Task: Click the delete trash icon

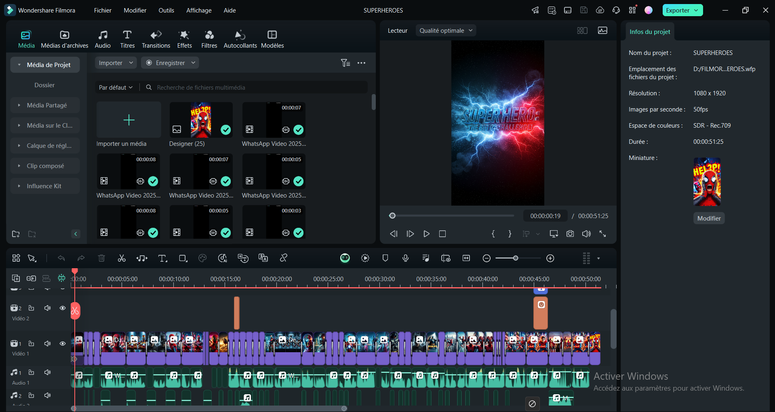Action: click(101, 259)
